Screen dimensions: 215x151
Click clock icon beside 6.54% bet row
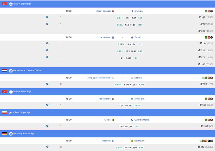pos(47,17)
